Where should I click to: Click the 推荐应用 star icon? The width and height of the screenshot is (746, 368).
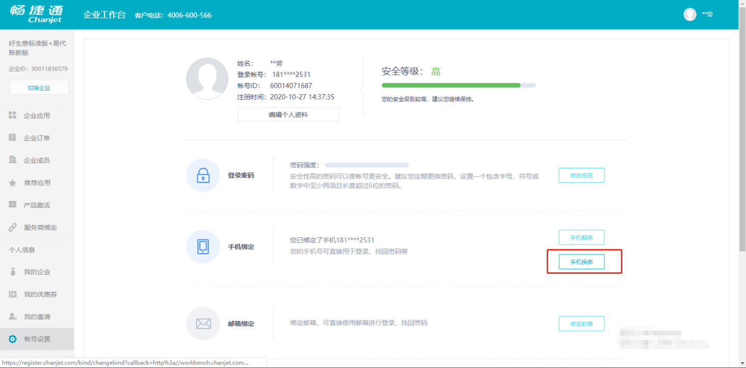pos(13,183)
